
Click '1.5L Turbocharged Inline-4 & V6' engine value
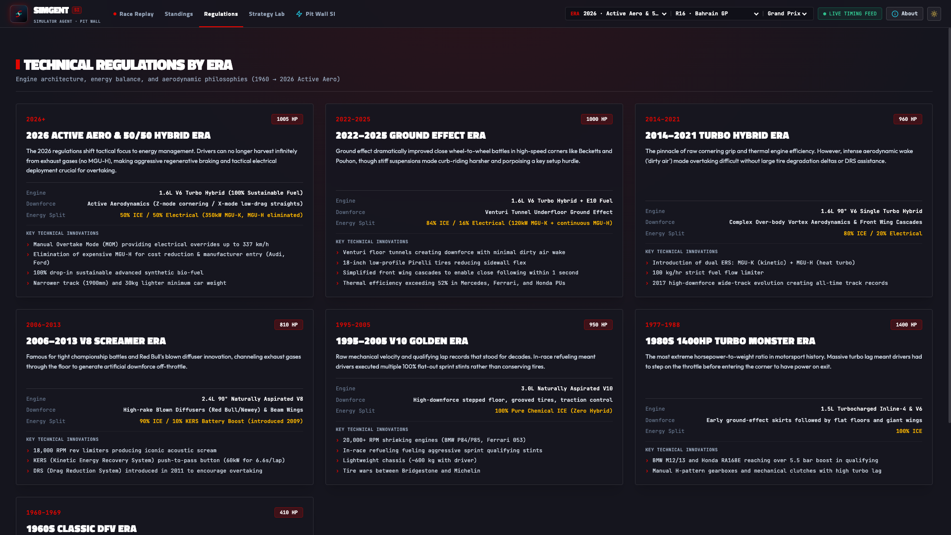(x=871, y=409)
